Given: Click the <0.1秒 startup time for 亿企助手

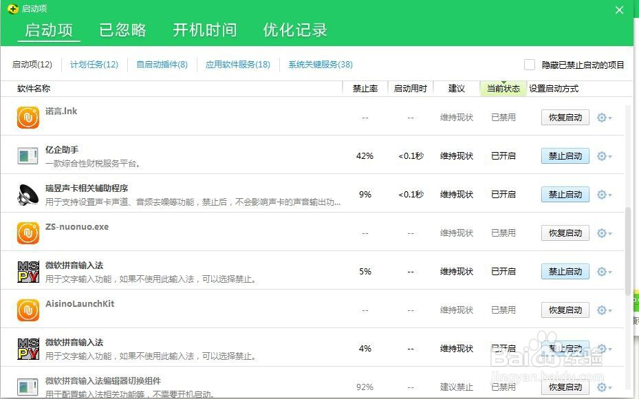Looking at the screenshot, I should point(411,156).
